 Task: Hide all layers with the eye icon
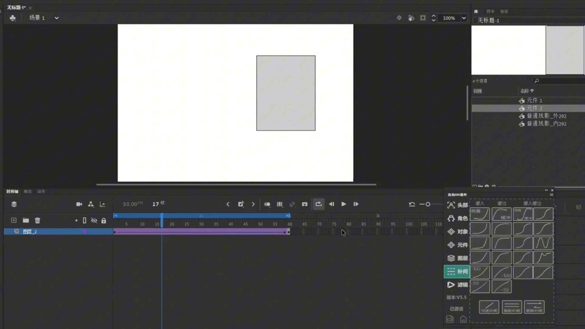(94, 220)
